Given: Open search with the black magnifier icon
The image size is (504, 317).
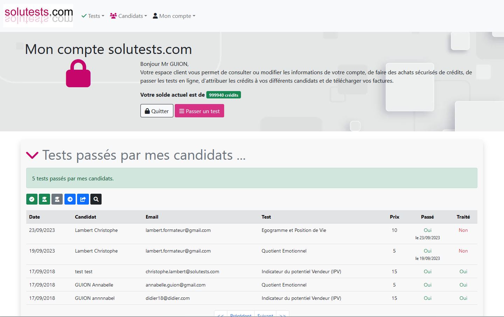Looking at the screenshot, I should pyautogui.click(x=96, y=199).
